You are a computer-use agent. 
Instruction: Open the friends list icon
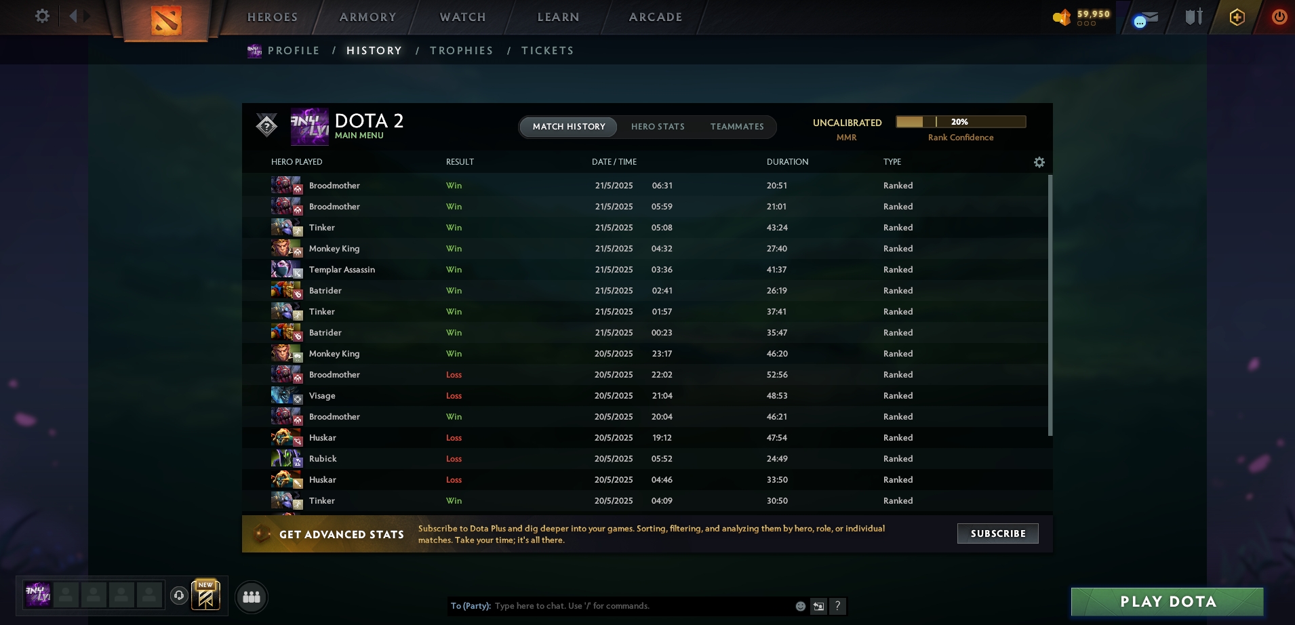pos(252,597)
